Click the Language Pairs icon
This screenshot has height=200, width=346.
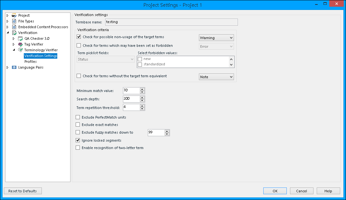[14, 68]
